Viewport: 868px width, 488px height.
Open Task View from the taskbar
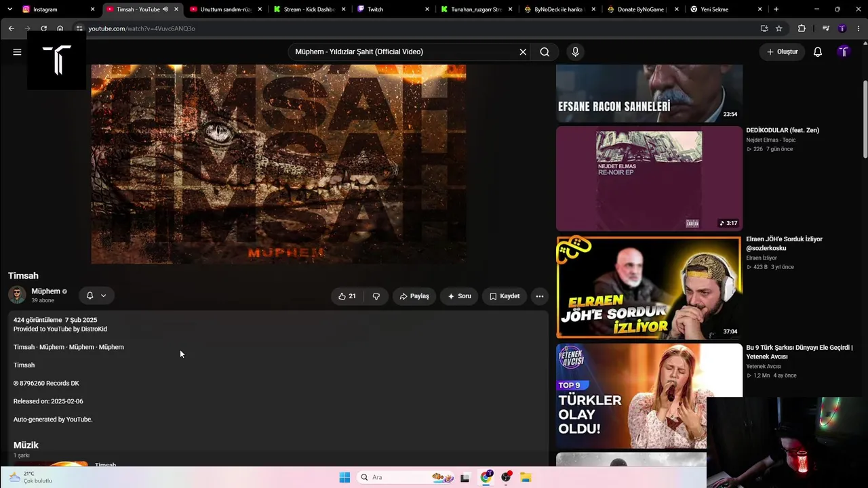tap(465, 477)
